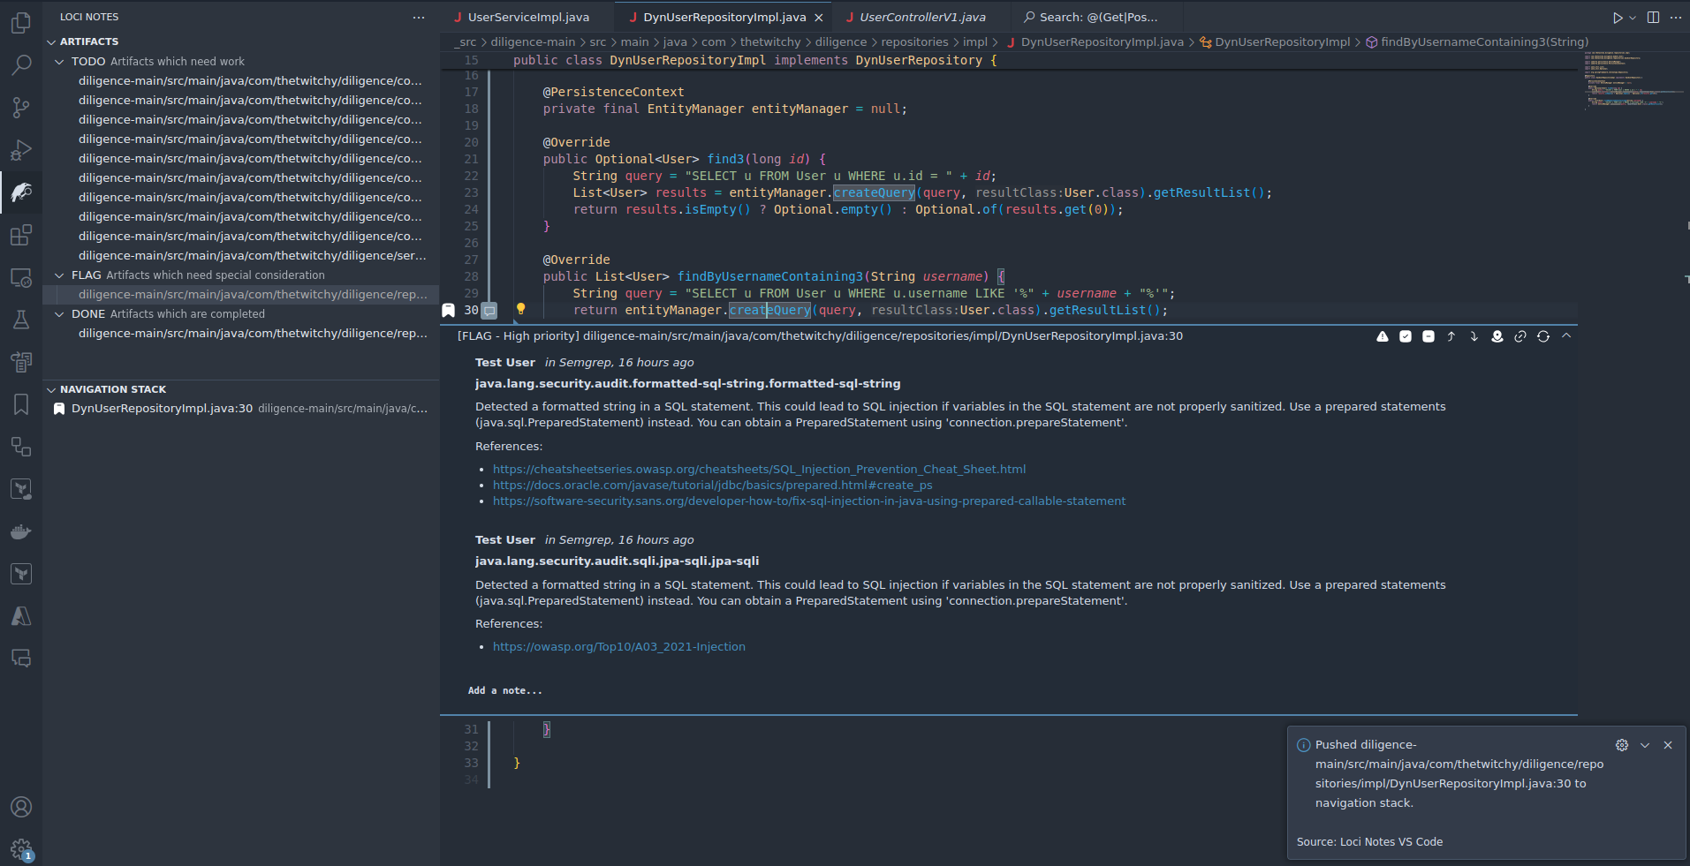Collapse the FLAG artifacts group
1690x866 pixels.
[59, 275]
